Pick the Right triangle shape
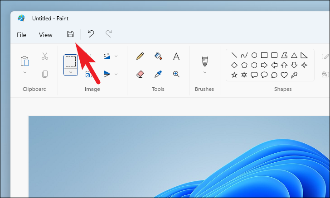Image resolution: width=330 pixels, height=198 pixels. 304,55
